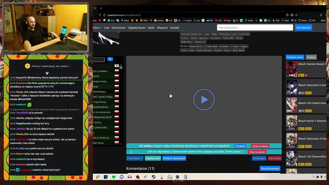Switch to the Podobne anime tab
Screen dimensions: 329x185
tap(295, 57)
